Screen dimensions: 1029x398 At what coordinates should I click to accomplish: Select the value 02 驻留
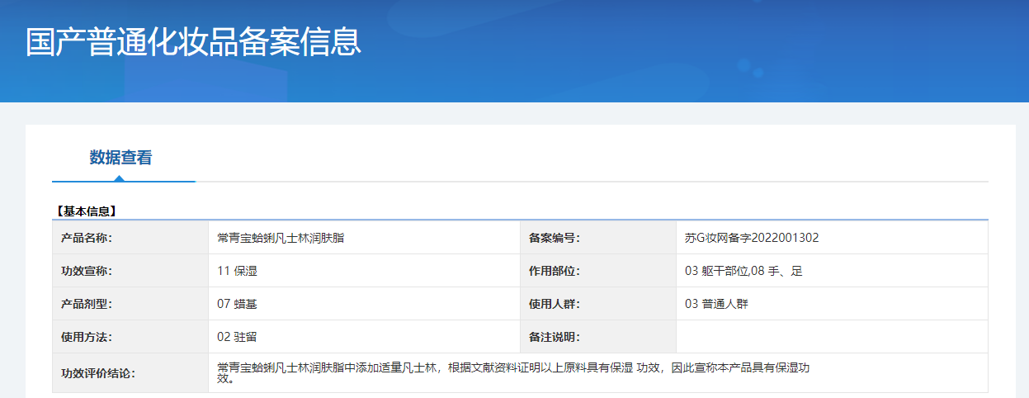(x=238, y=337)
